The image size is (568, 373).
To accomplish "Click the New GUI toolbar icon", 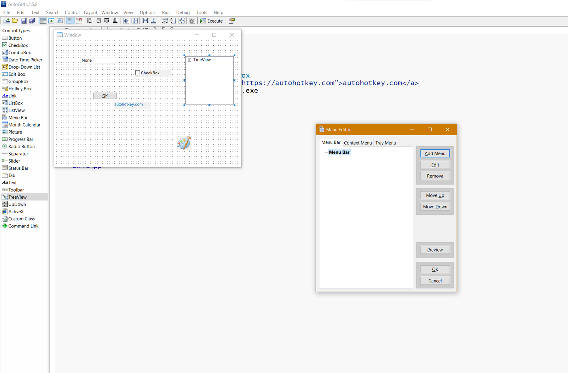I will (6, 21).
